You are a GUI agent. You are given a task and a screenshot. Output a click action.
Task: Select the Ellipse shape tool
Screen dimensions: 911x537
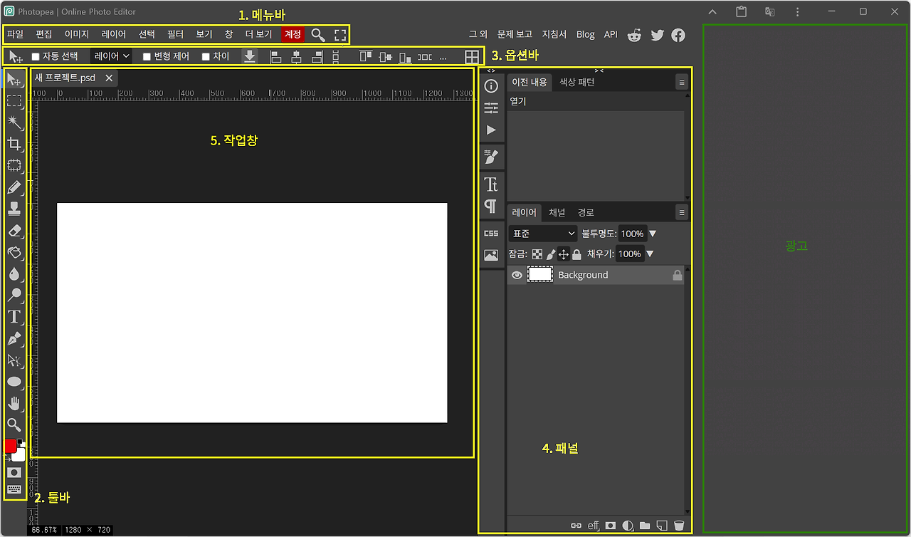tap(14, 382)
